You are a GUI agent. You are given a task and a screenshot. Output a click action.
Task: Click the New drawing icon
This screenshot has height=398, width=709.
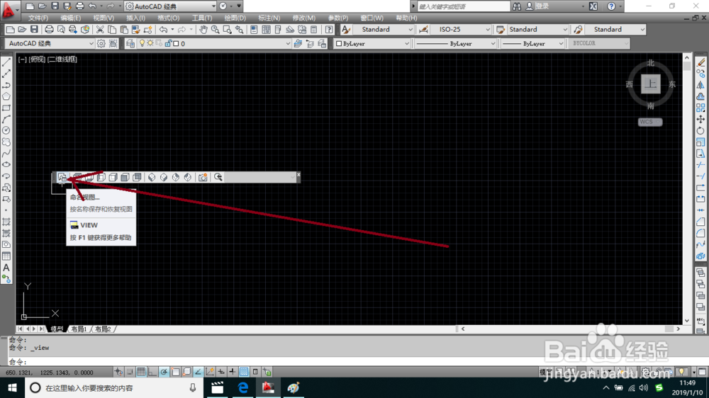click(10, 29)
